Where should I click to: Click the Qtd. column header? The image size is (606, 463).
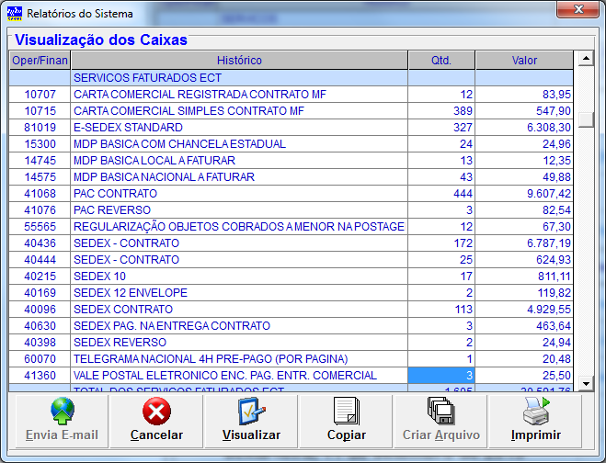point(441,61)
